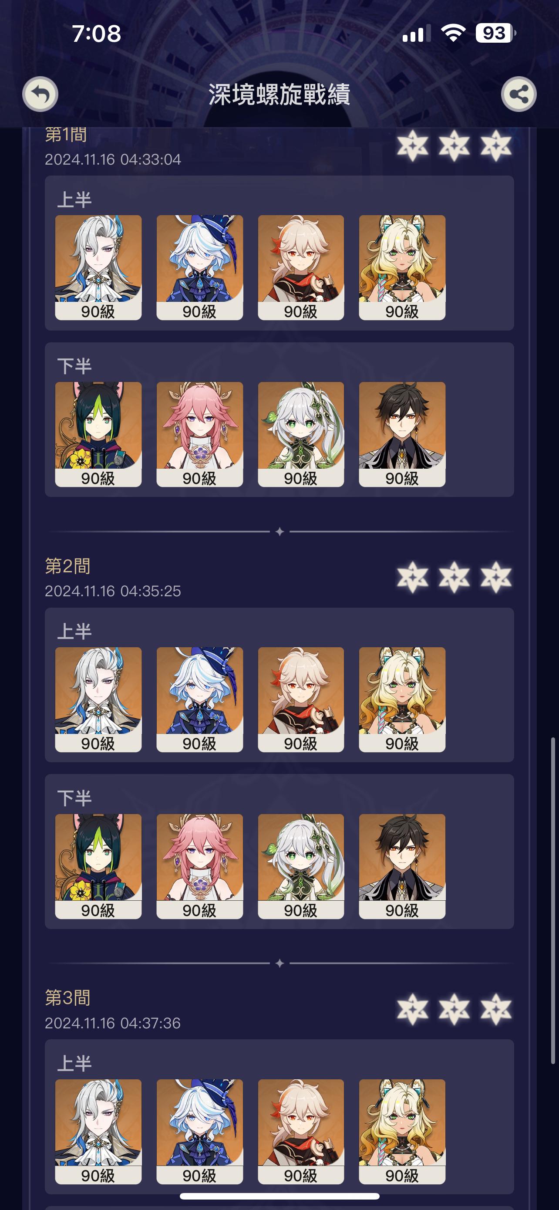Select Furina portrait in Chamber 2 first half
This screenshot has height=1210, width=559.
[199, 700]
